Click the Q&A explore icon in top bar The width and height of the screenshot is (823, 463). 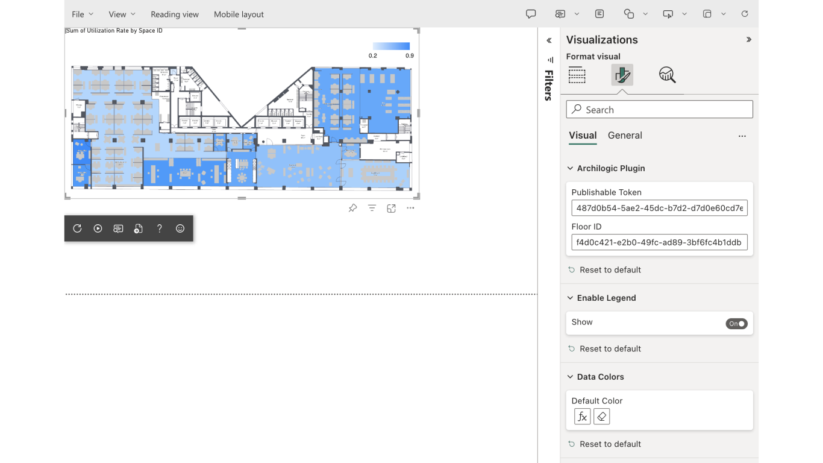click(560, 14)
